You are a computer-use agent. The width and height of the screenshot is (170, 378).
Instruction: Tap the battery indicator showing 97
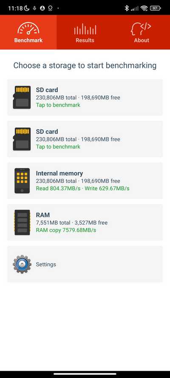tap(155, 8)
